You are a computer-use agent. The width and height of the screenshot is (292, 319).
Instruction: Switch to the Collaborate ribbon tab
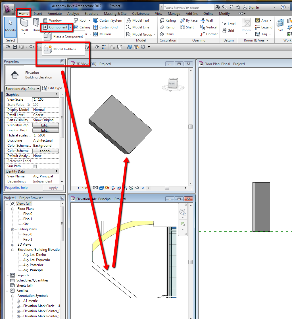click(141, 14)
